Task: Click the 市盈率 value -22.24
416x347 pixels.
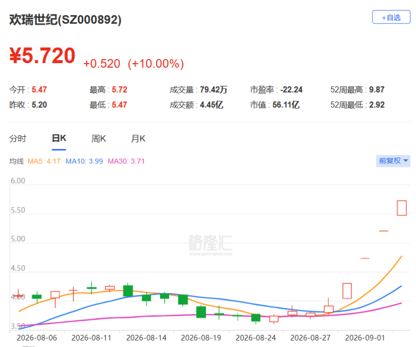Action: click(291, 90)
